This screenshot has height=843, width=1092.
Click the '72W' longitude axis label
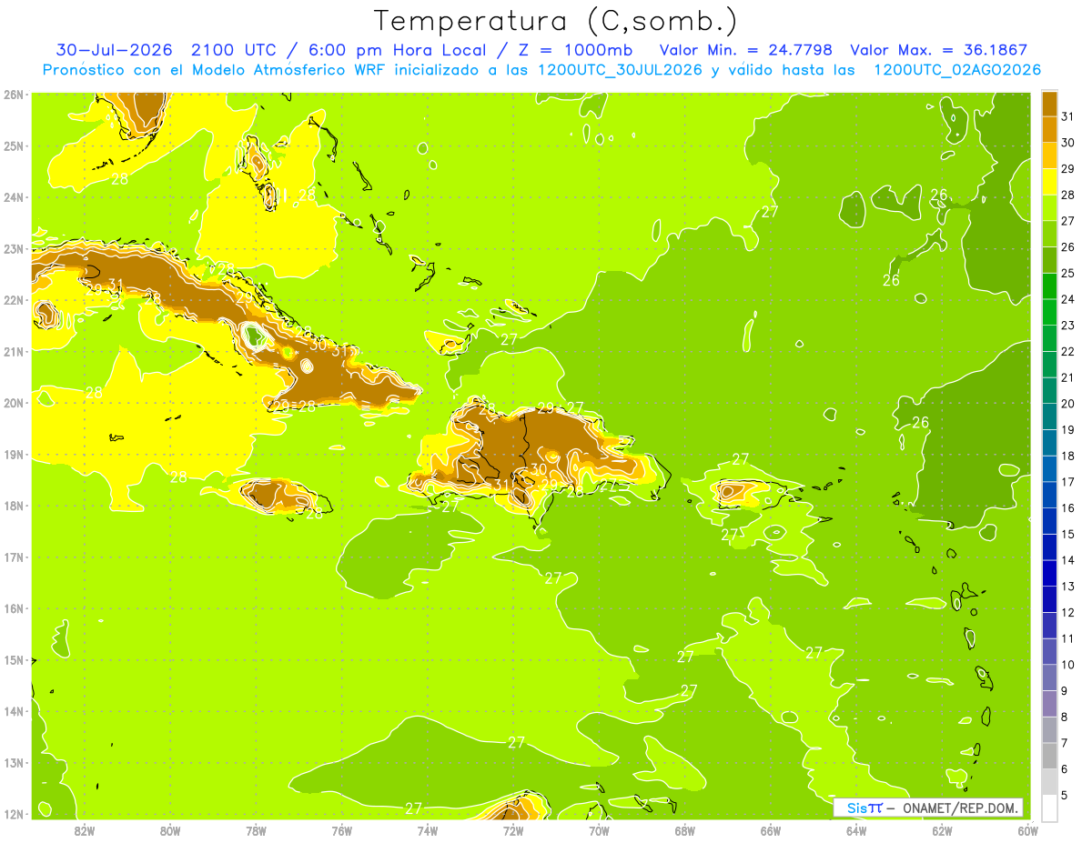[513, 830]
